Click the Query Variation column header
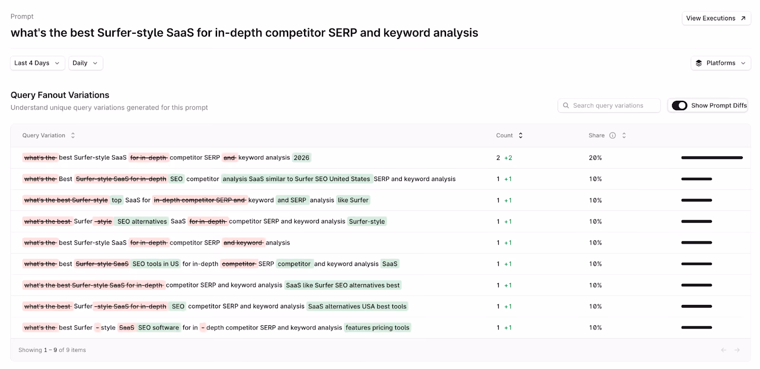 point(44,135)
